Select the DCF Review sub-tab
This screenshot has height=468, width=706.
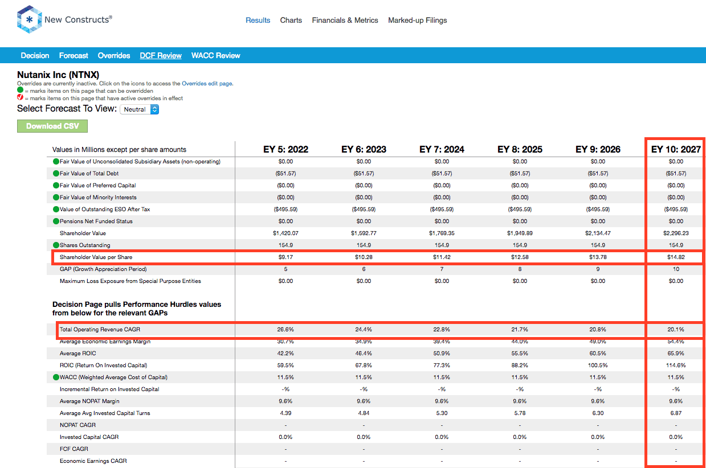[x=161, y=56]
